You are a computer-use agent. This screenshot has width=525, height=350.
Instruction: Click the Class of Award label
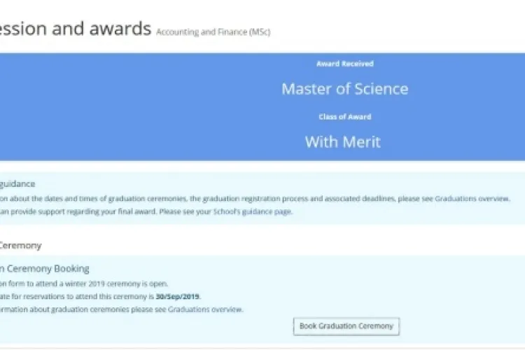(345, 117)
